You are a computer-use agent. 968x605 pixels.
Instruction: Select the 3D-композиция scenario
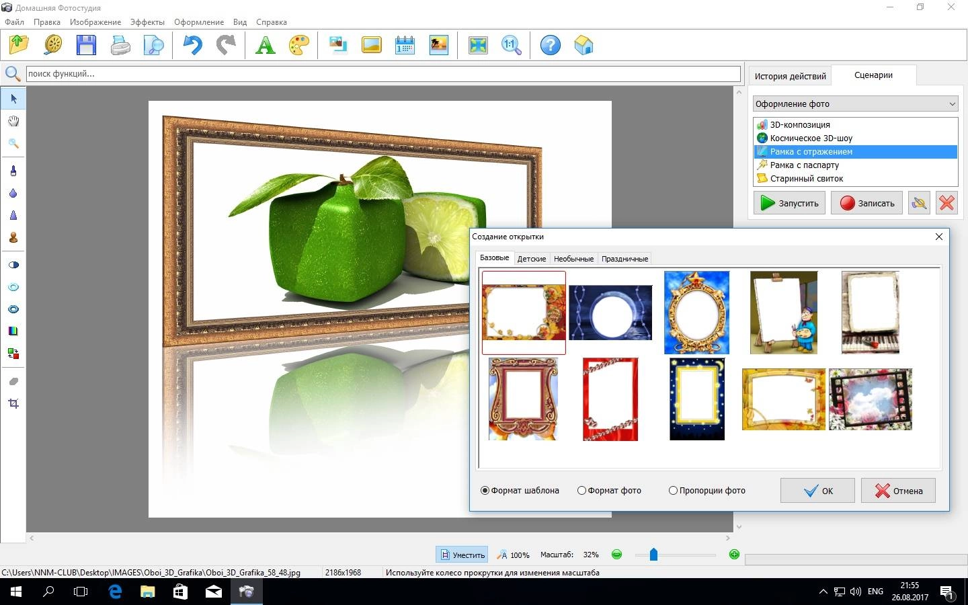tap(856, 125)
